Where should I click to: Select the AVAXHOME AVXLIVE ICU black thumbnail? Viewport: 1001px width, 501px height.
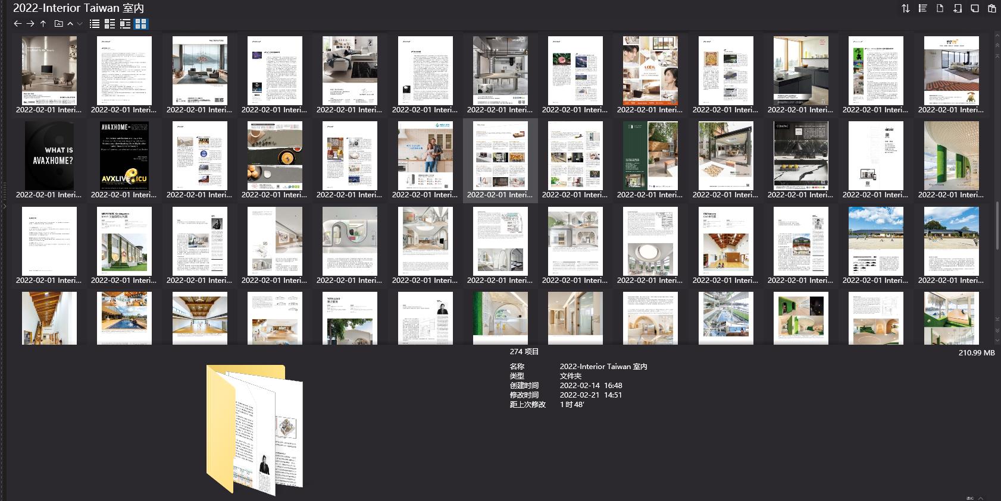click(124, 156)
